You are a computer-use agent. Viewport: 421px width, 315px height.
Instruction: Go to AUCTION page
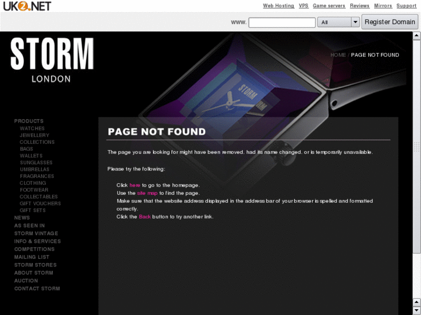[x=26, y=281]
